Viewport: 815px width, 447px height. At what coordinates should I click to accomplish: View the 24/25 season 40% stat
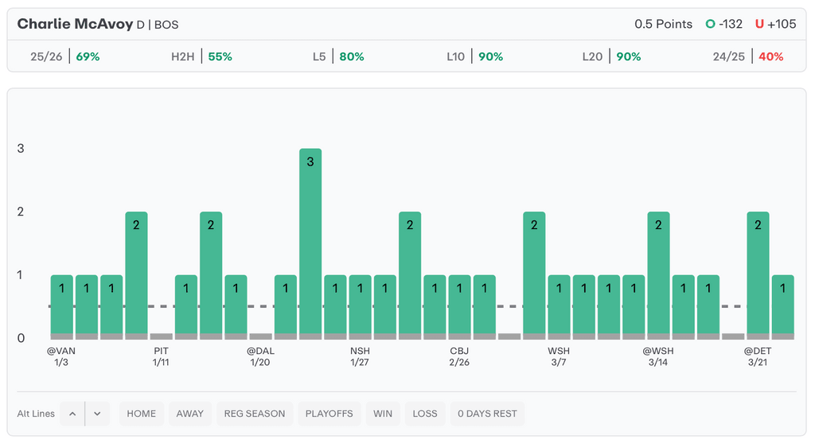748,56
